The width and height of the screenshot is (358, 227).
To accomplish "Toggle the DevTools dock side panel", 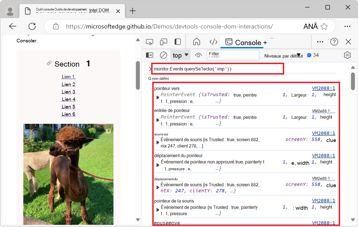I will [x=178, y=42].
